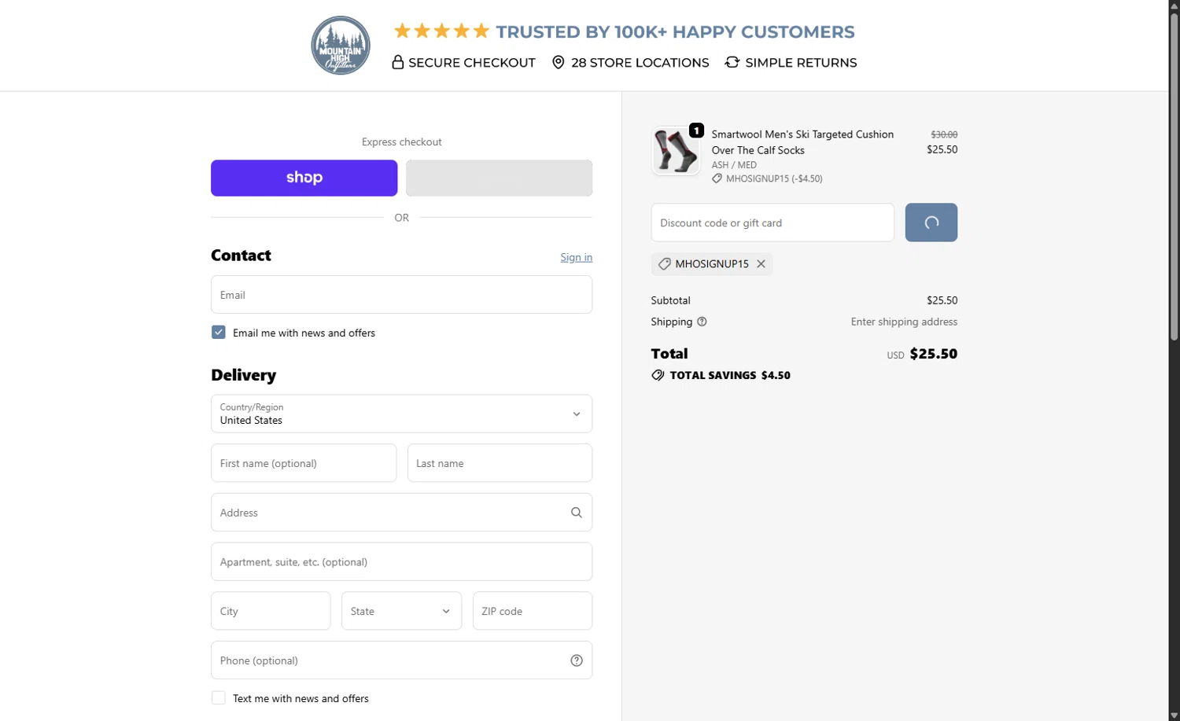Click the Sign in link

(x=576, y=257)
